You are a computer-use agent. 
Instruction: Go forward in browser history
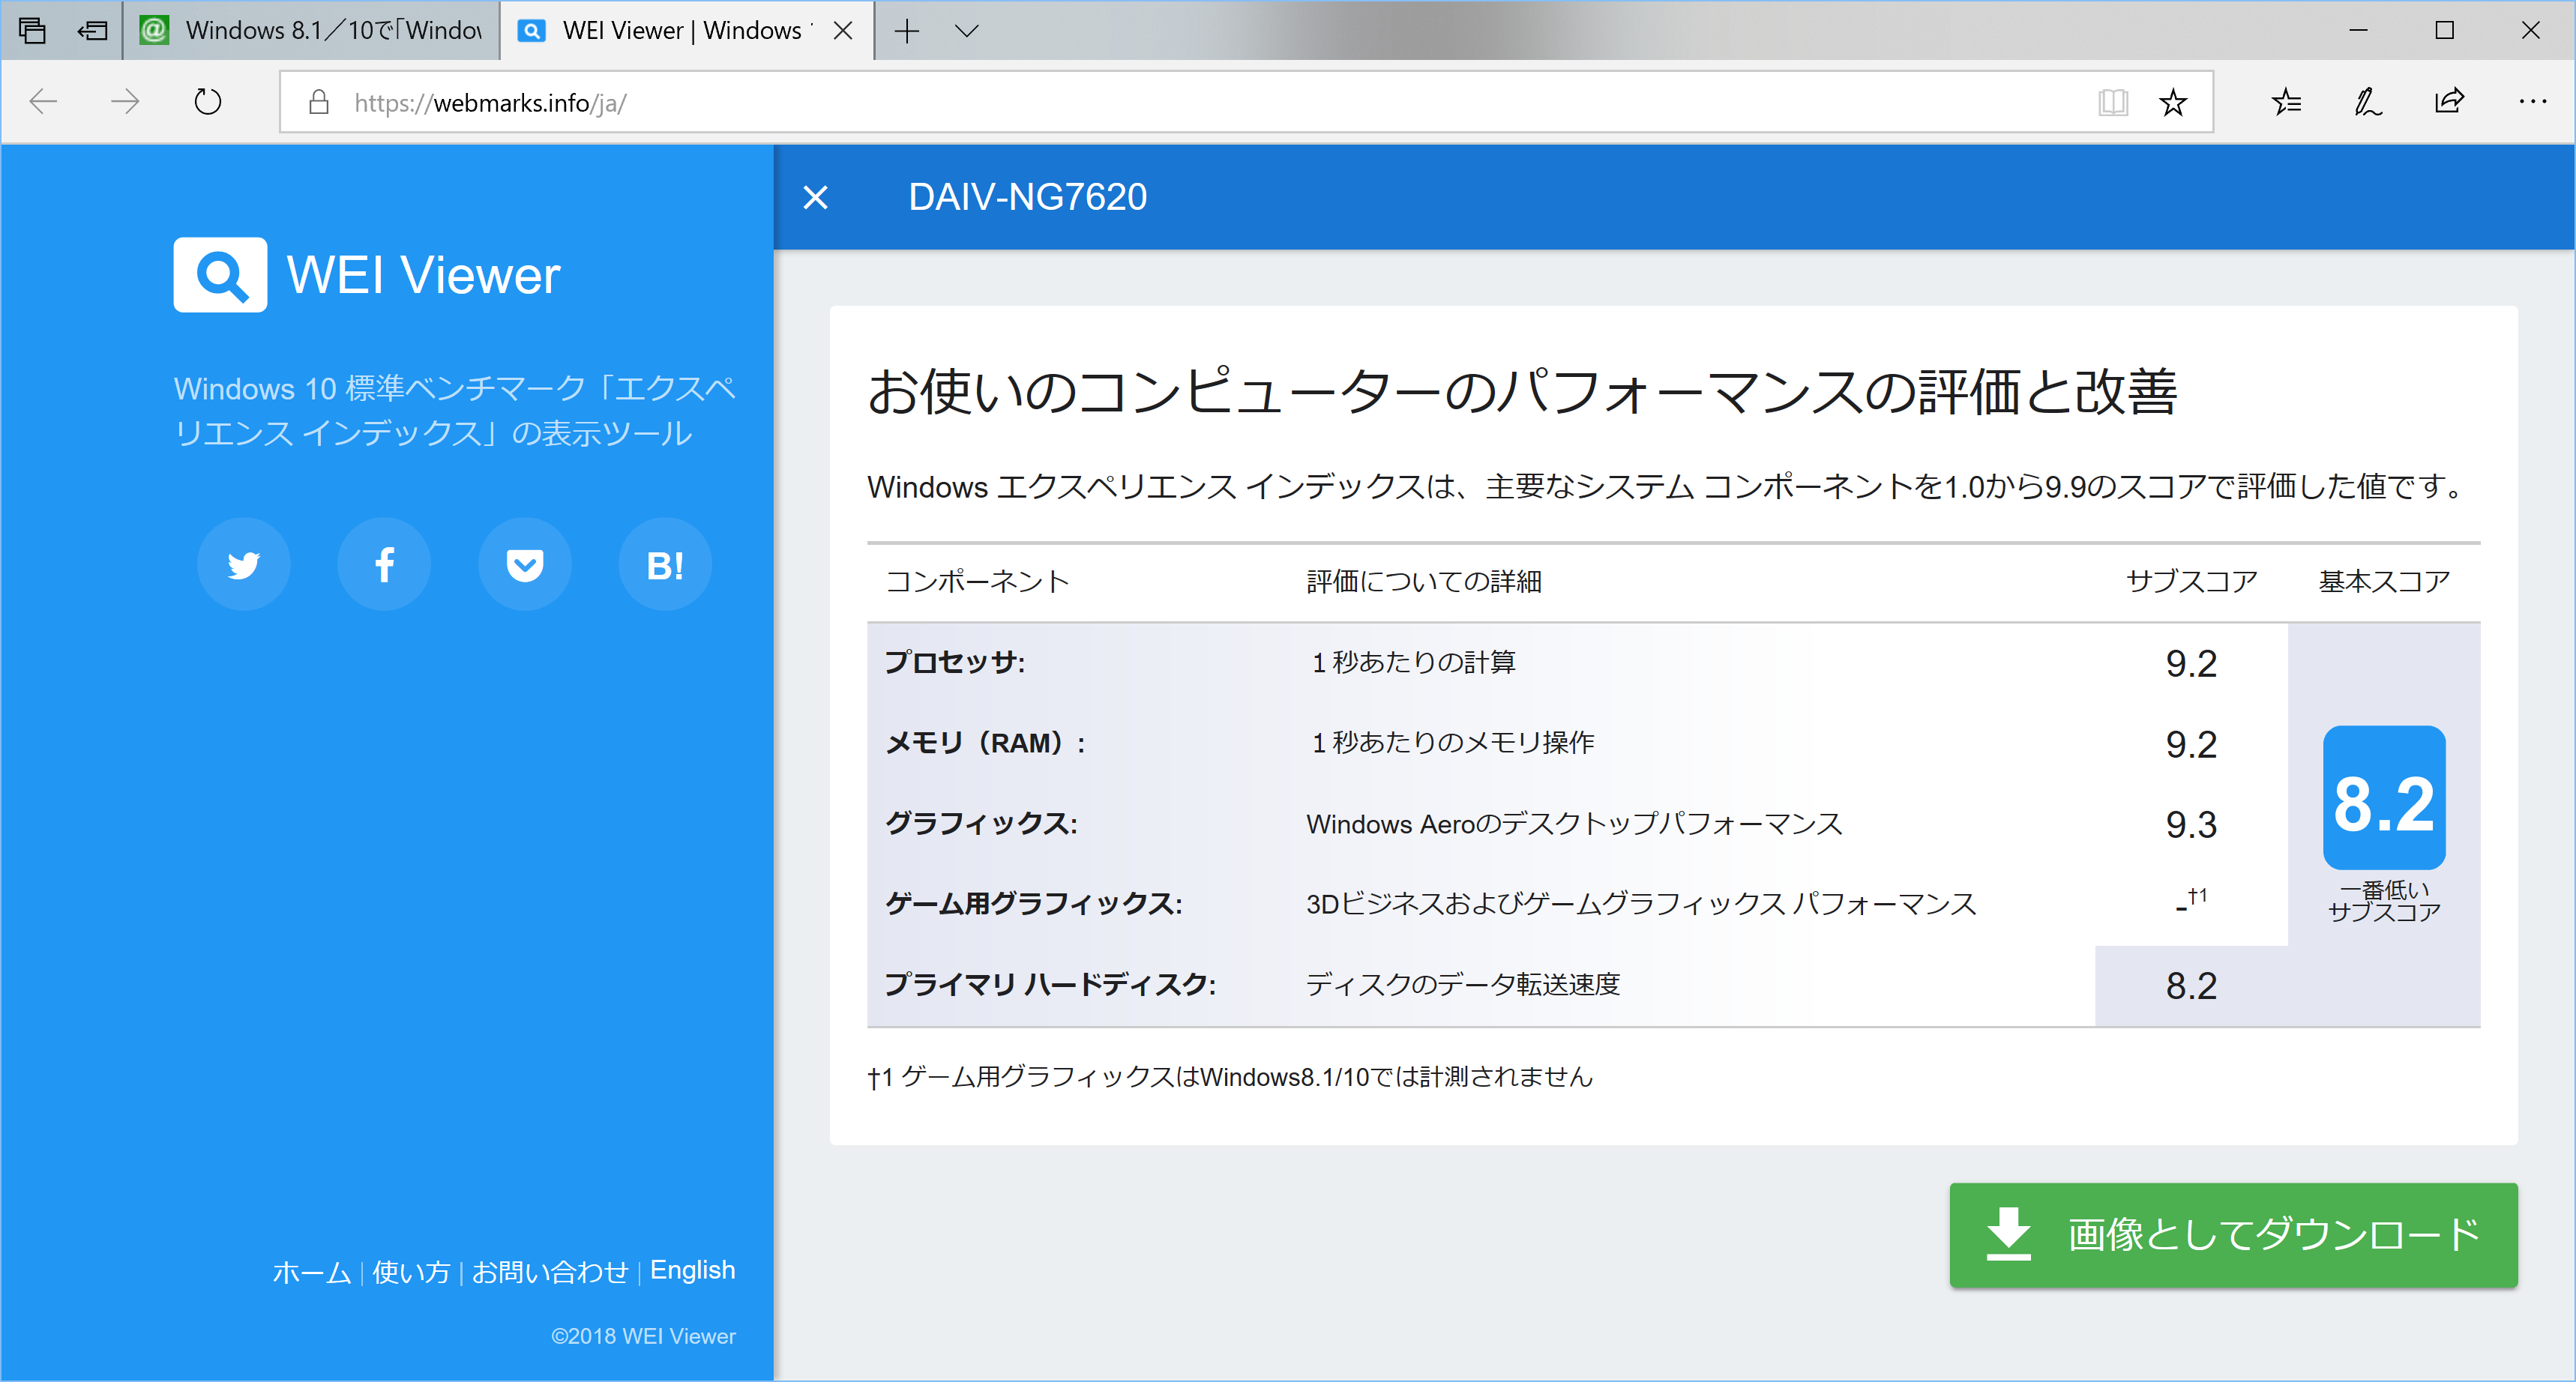tap(125, 102)
